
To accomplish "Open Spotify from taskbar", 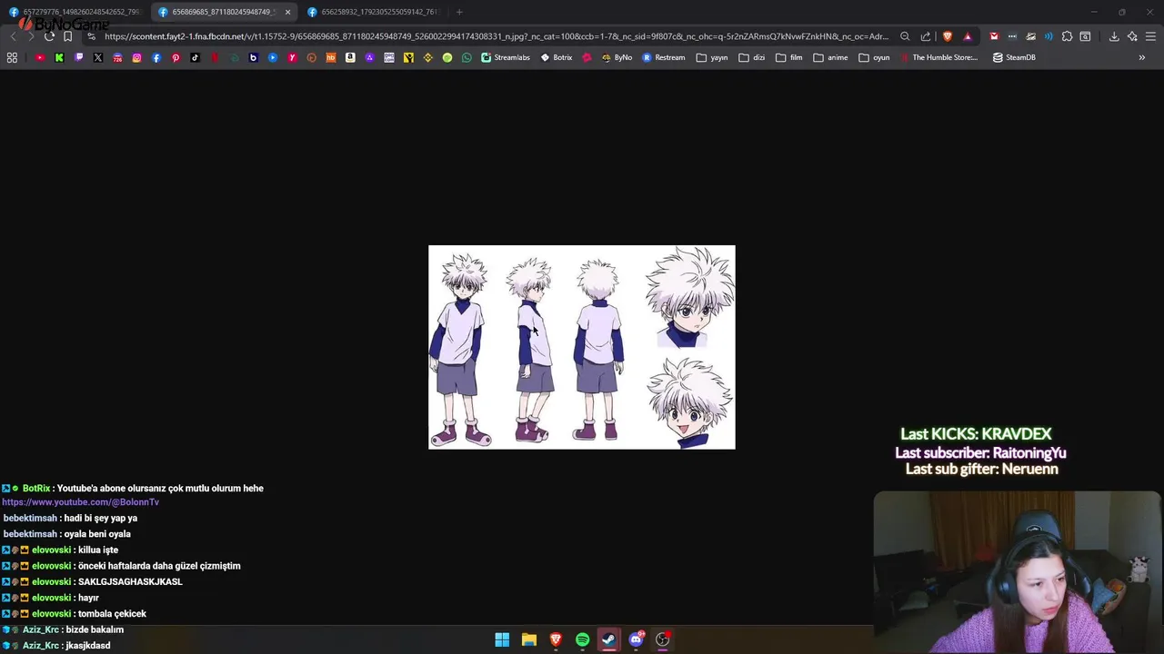I will click(x=582, y=639).
